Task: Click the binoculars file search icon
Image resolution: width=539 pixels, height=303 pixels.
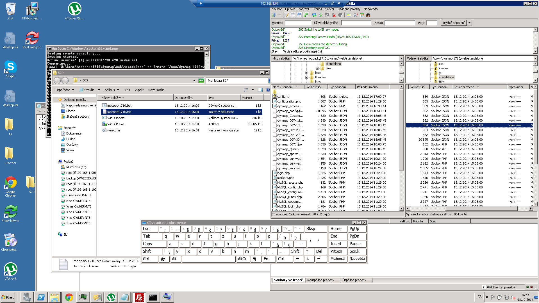Action: tap(368, 15)
